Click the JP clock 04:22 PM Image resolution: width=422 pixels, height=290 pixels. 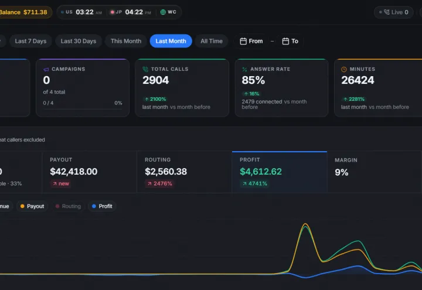tap(131, 12)
